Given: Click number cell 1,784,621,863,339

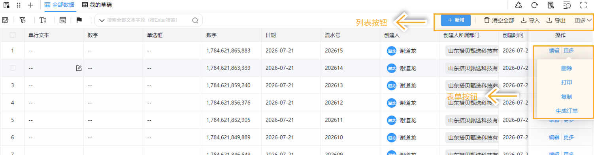Looking at the screenshot, I should click(228, 68).
